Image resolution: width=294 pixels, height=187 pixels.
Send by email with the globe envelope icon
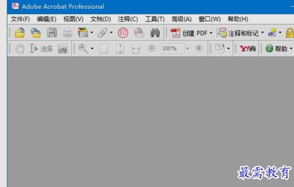[x=139, y=33]
